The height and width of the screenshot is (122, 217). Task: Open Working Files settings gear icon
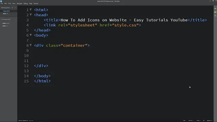click(12, 7)
